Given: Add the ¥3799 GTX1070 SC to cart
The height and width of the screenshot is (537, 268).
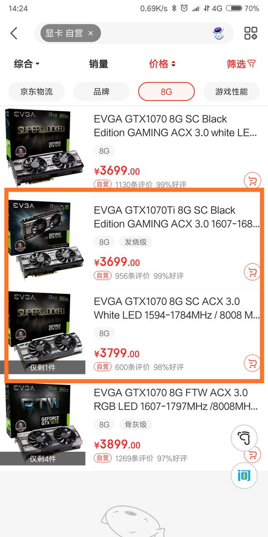Looking at the screenshot, I should point(252,363).
